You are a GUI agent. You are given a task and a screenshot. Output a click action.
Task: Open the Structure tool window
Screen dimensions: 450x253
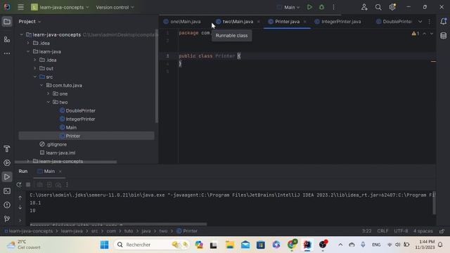[x=7, y=39]
